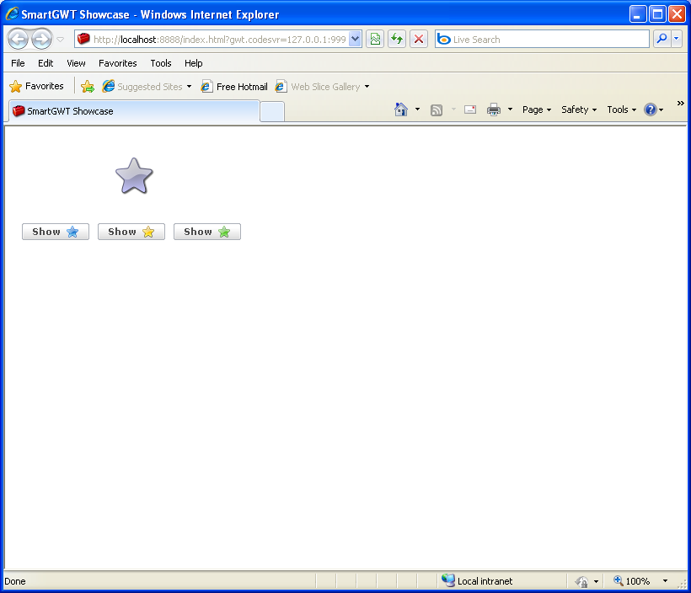Expand the Home dropdown arrow
The width and height of the screenshot is (691, 593).
pyautogui.click(x=417, y=110)
